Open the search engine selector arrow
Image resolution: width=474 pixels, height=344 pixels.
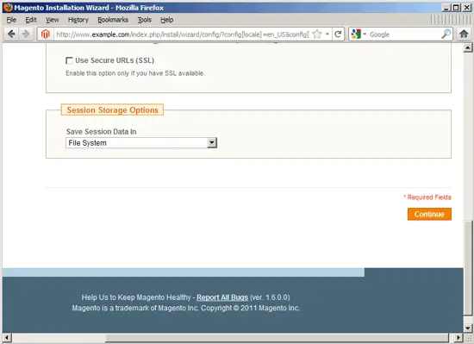(365, 34)
